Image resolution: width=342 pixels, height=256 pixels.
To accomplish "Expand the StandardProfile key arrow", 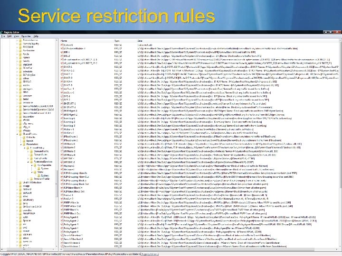I will coord(28,179).
